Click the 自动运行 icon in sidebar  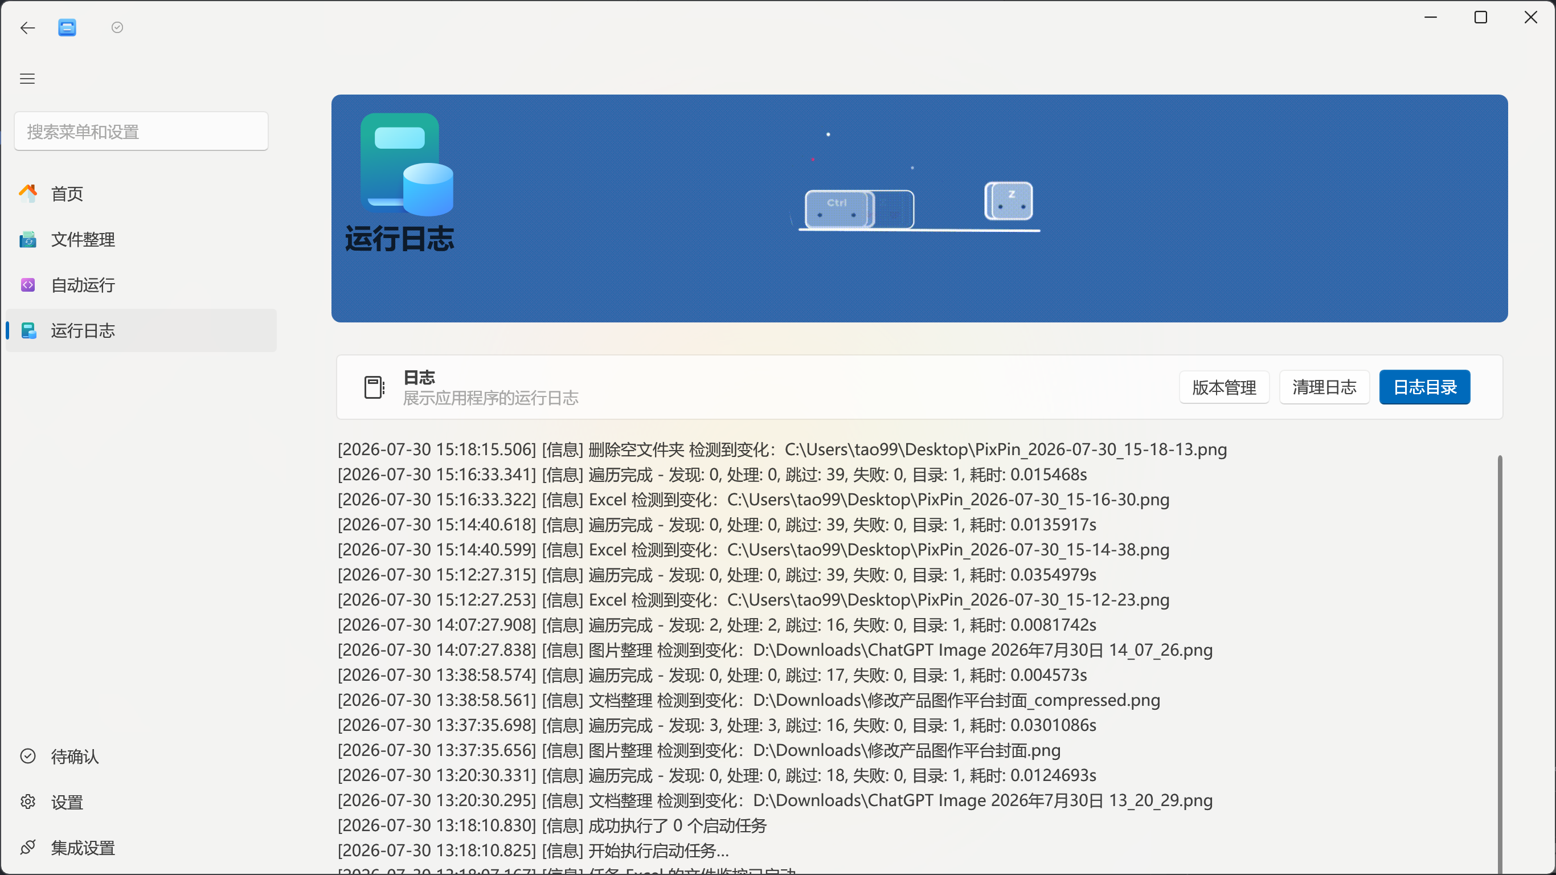pyautogui.click(x=28, y=285)
